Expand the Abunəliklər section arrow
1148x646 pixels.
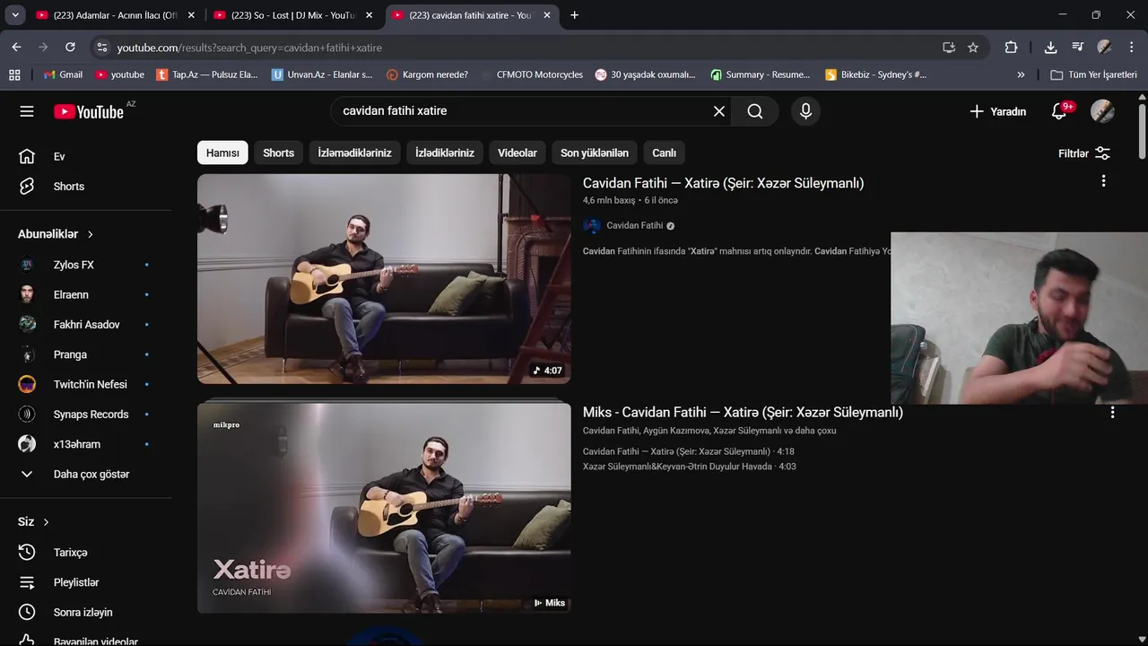[x=91, y=234]
